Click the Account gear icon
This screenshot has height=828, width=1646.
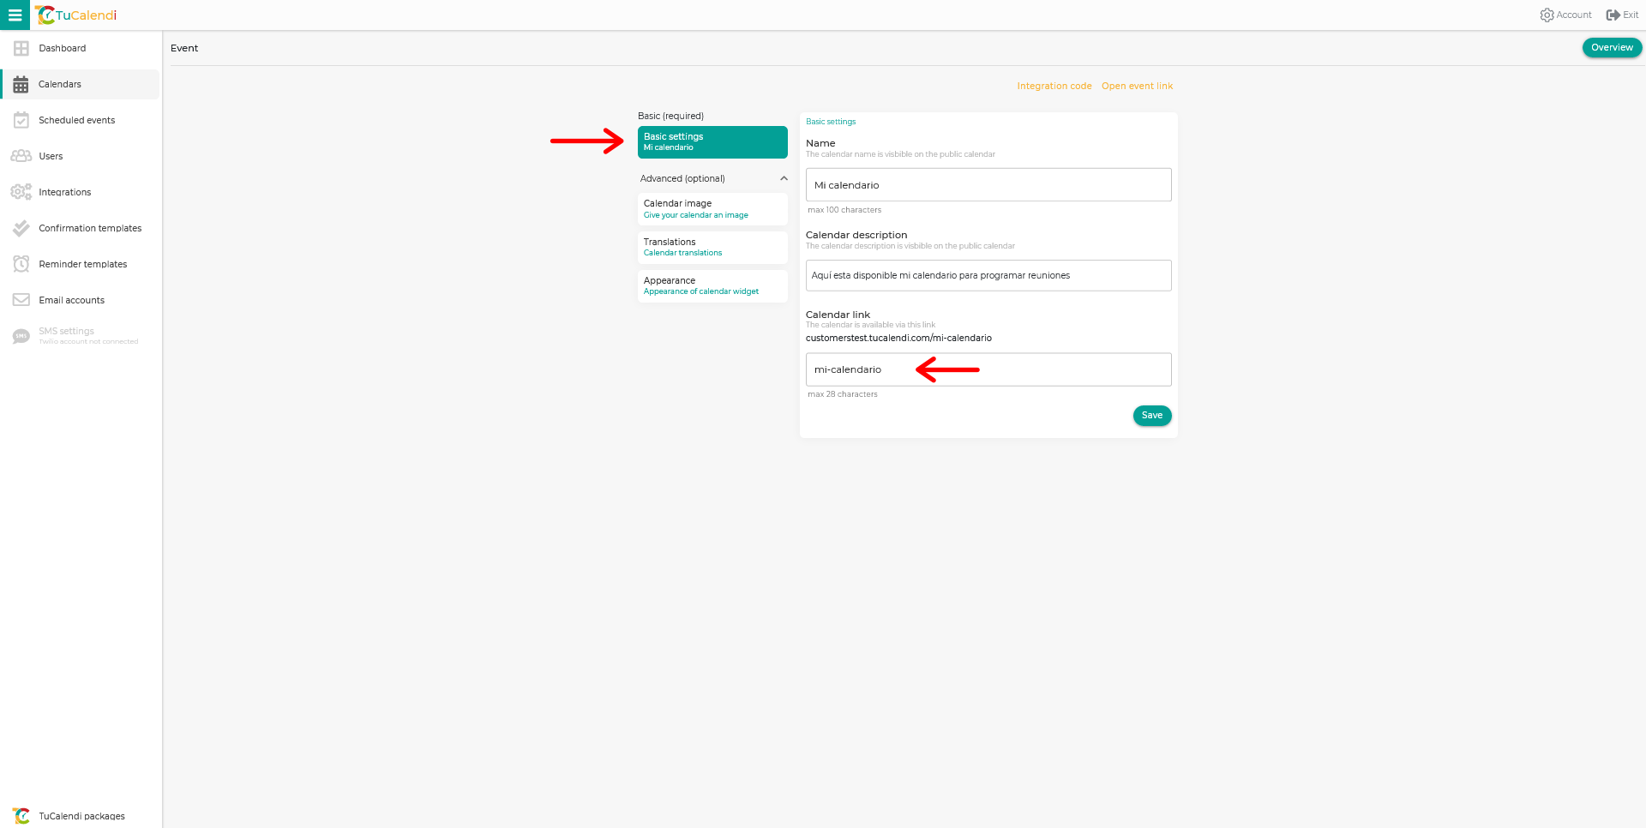coord(1547,15)
